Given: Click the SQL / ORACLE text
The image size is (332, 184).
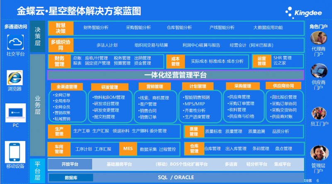Looking at the screenshot, I should pyautogui.click(x=176, y=177).
